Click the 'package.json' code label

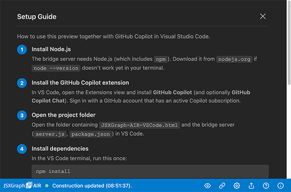click(91, 134)
